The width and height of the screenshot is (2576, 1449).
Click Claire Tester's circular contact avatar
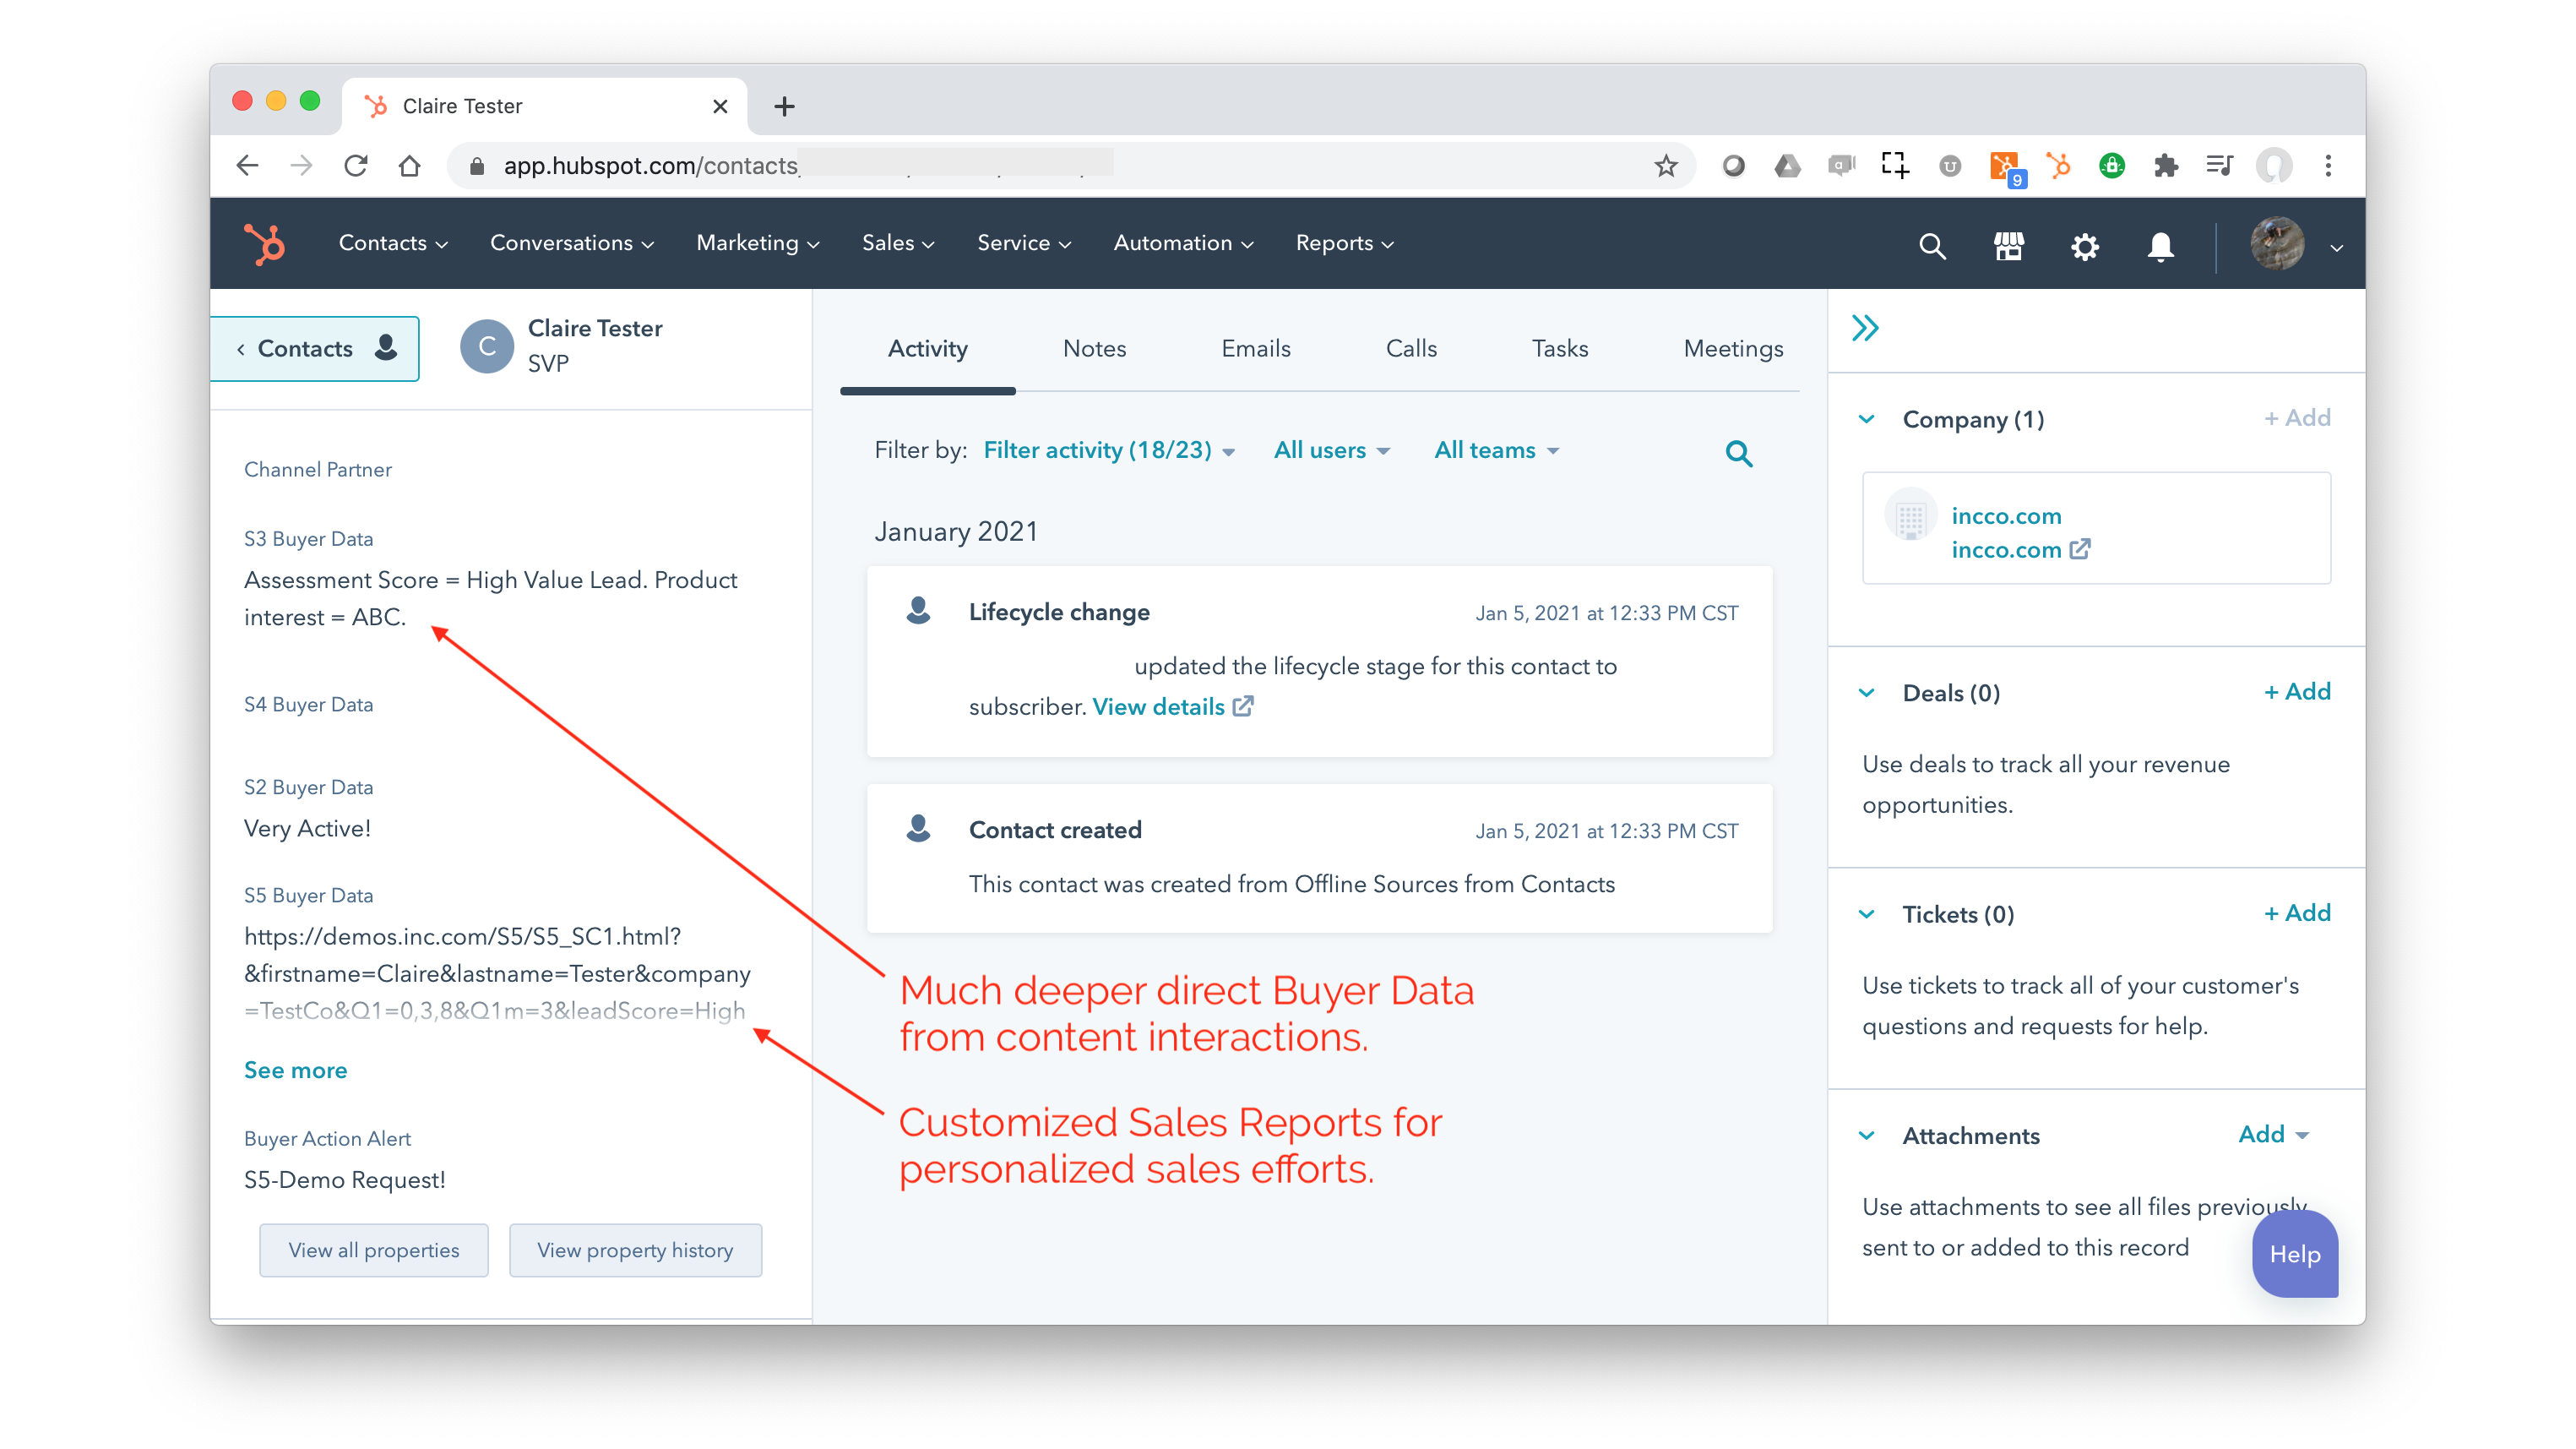[487, 346]
